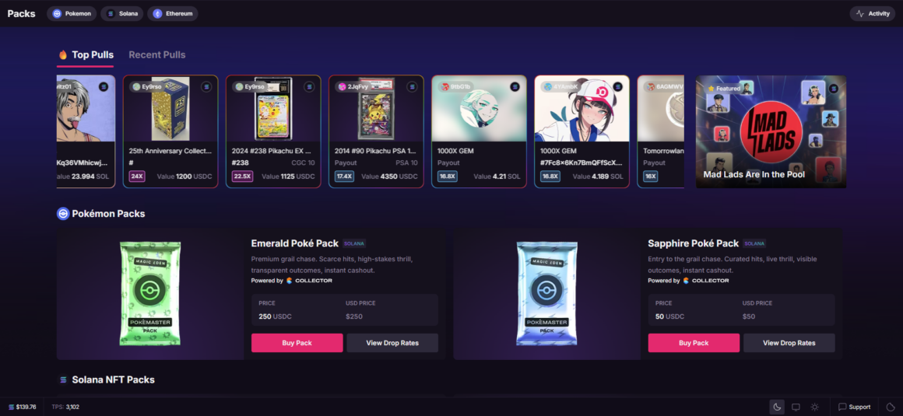Open Support chat
Viewport: 903px width, 416px height.
point(855,407)
